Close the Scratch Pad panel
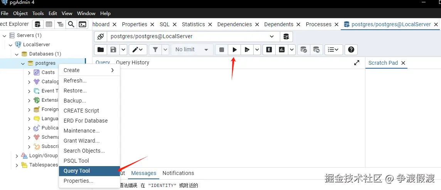Screen dimensions: 441x190 403,63
